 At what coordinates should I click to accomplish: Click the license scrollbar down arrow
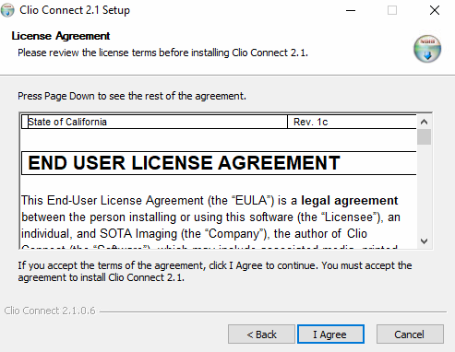tap(424, 241)
